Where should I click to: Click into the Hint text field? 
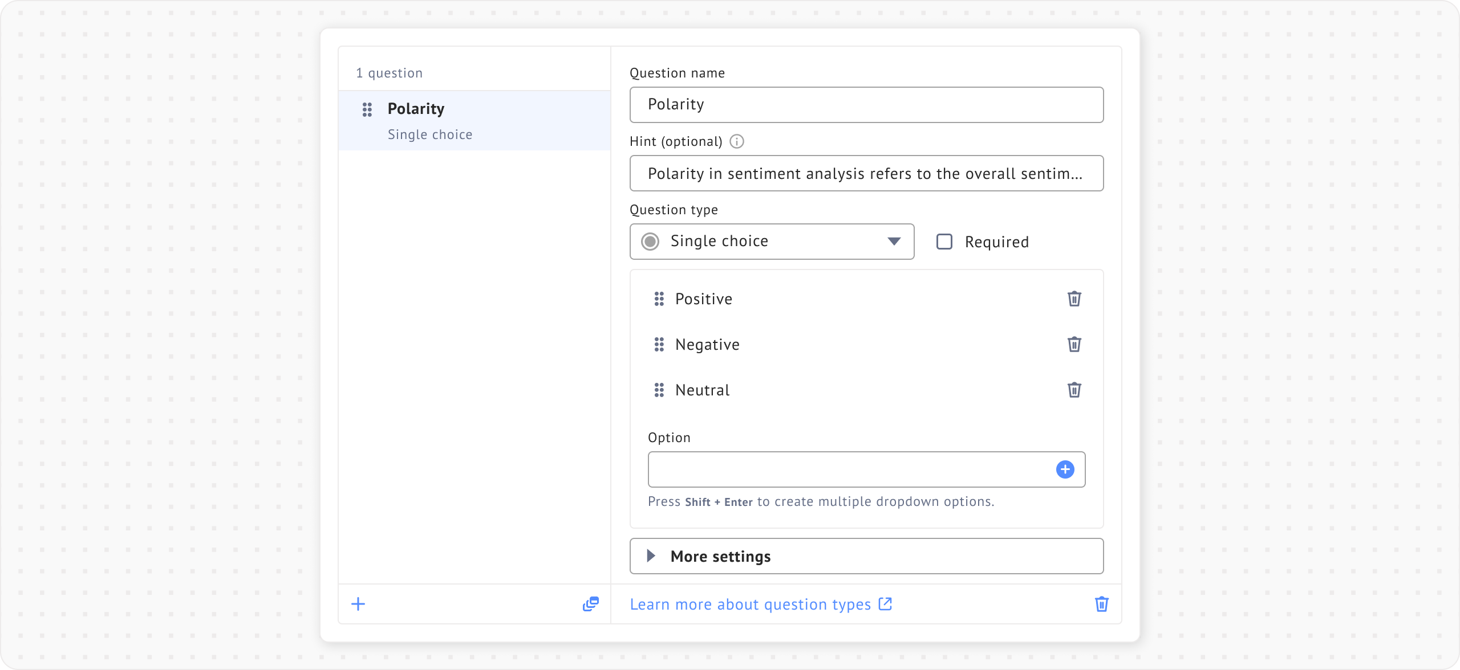(x=866, y=173)
